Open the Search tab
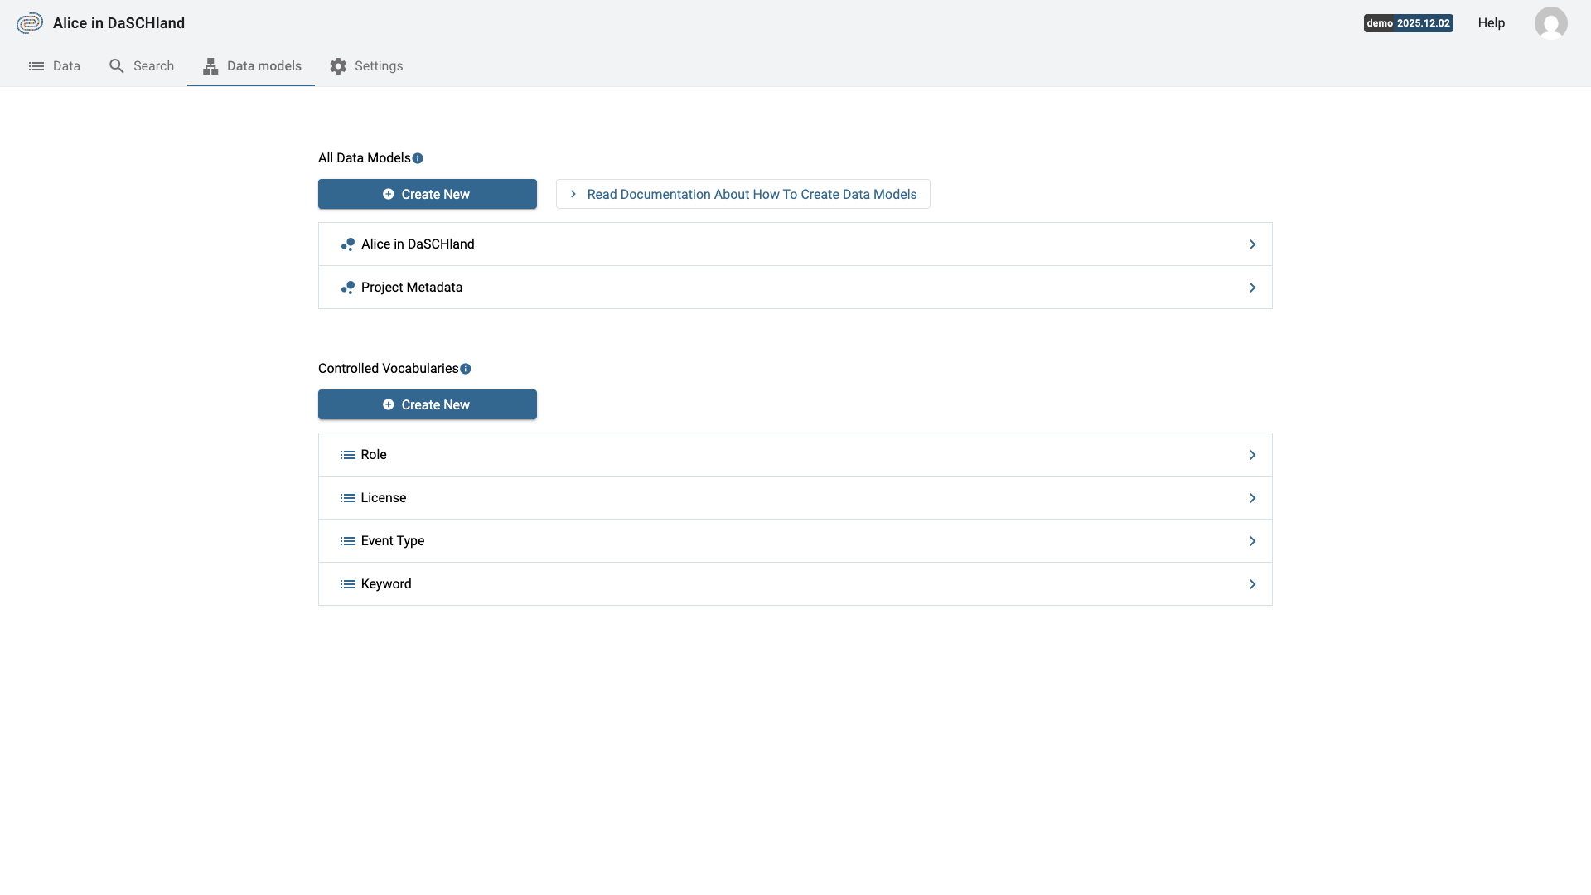 tap(142, 66)
